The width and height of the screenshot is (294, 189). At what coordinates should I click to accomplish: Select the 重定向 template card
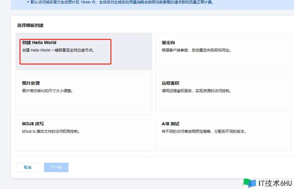(223, 51)
